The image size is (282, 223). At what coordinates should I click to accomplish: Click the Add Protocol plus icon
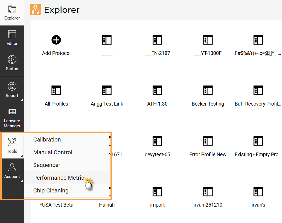pos(56,40)
